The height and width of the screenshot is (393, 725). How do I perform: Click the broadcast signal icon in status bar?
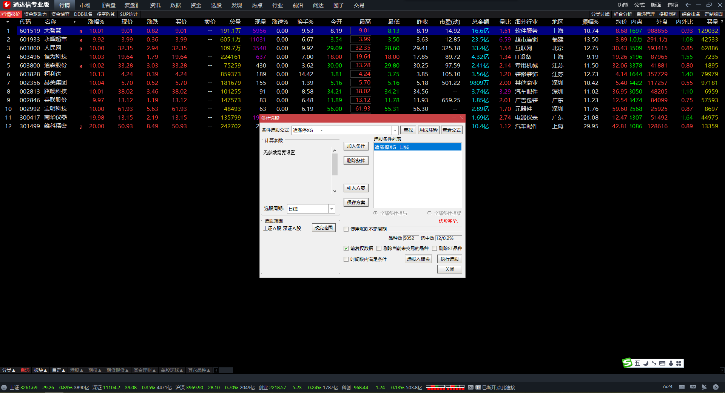(470, 387)
